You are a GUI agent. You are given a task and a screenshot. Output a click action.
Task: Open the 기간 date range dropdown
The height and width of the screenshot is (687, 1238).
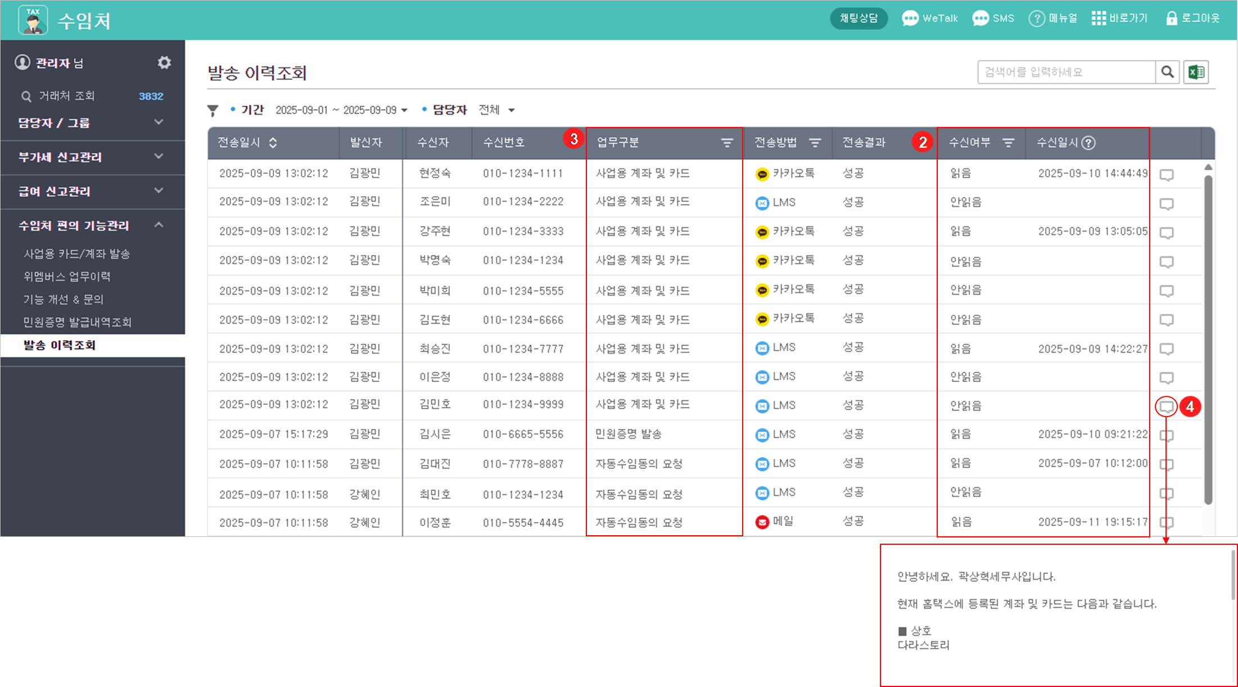pyautogui.click(x=341, y=110)
